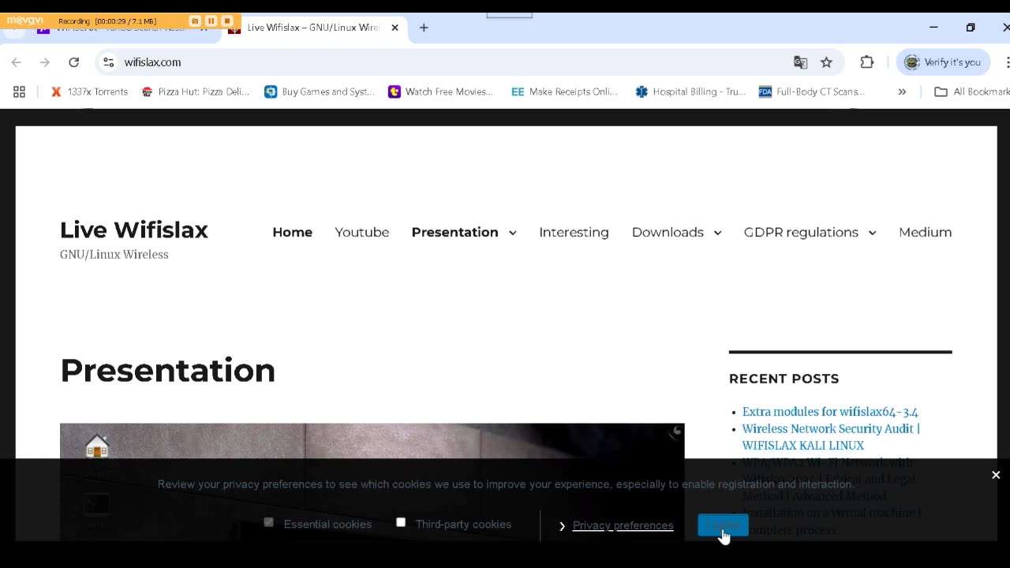
Task: Open Interesting menu item
Action: (x=574, y=232)
